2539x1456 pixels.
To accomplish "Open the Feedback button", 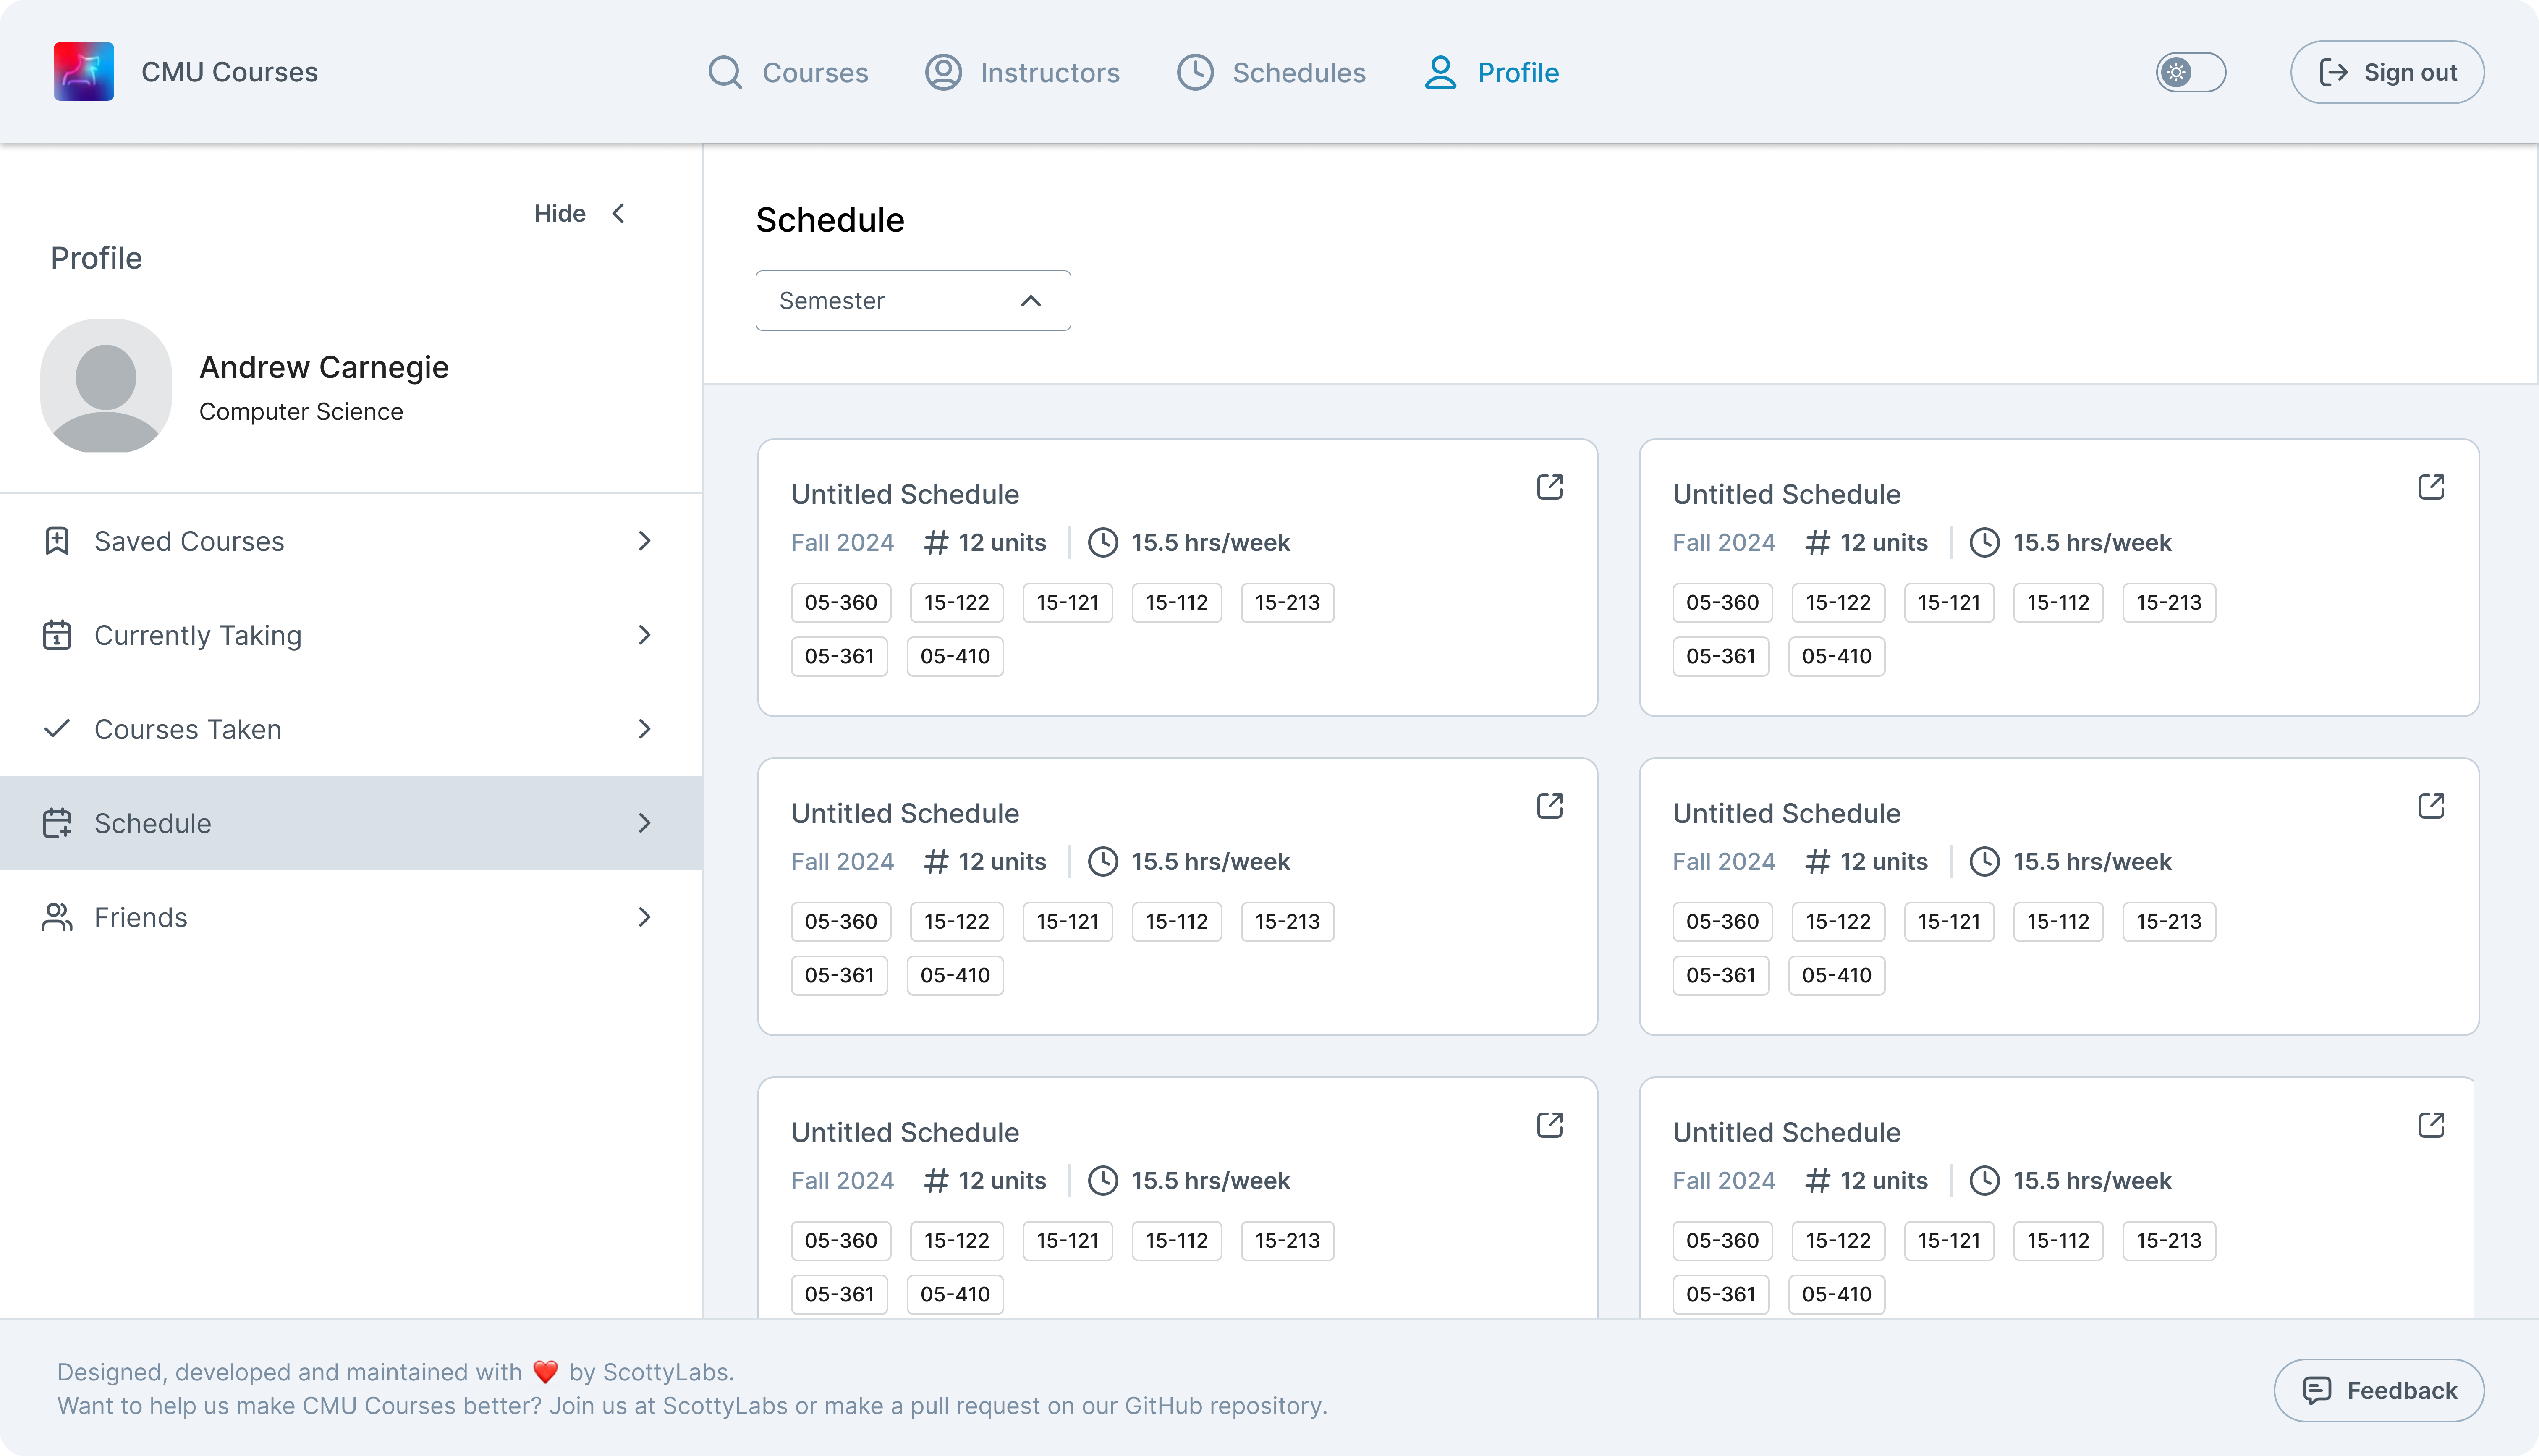I will click(2378, 1390).
